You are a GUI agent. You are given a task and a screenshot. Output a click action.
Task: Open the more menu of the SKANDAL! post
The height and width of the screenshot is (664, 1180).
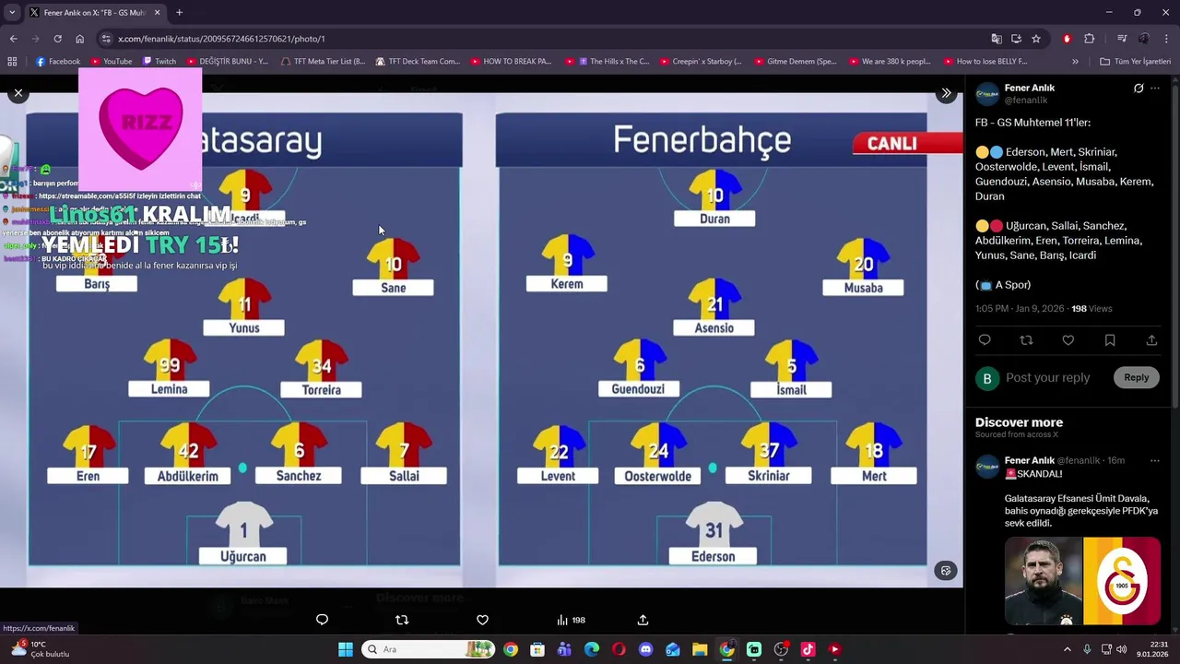click(1155, 460)
